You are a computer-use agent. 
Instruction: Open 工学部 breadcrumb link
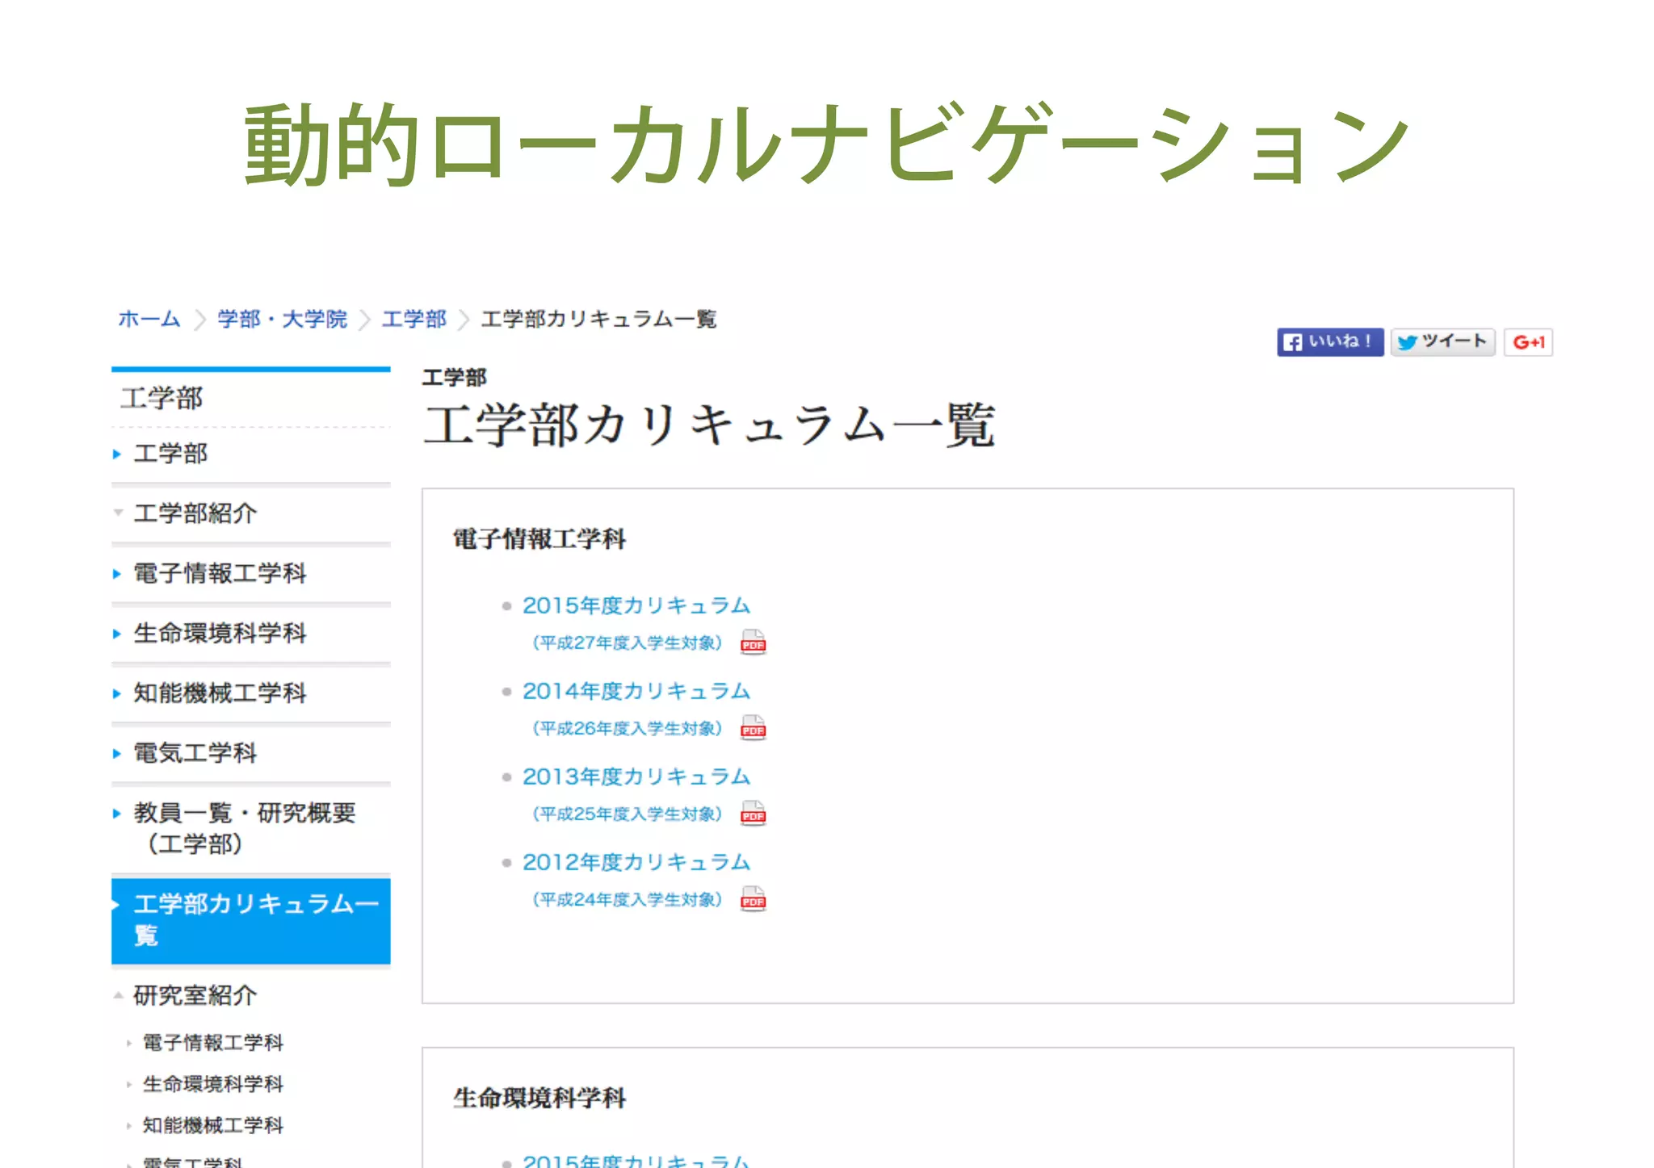(x=413, y=319)
